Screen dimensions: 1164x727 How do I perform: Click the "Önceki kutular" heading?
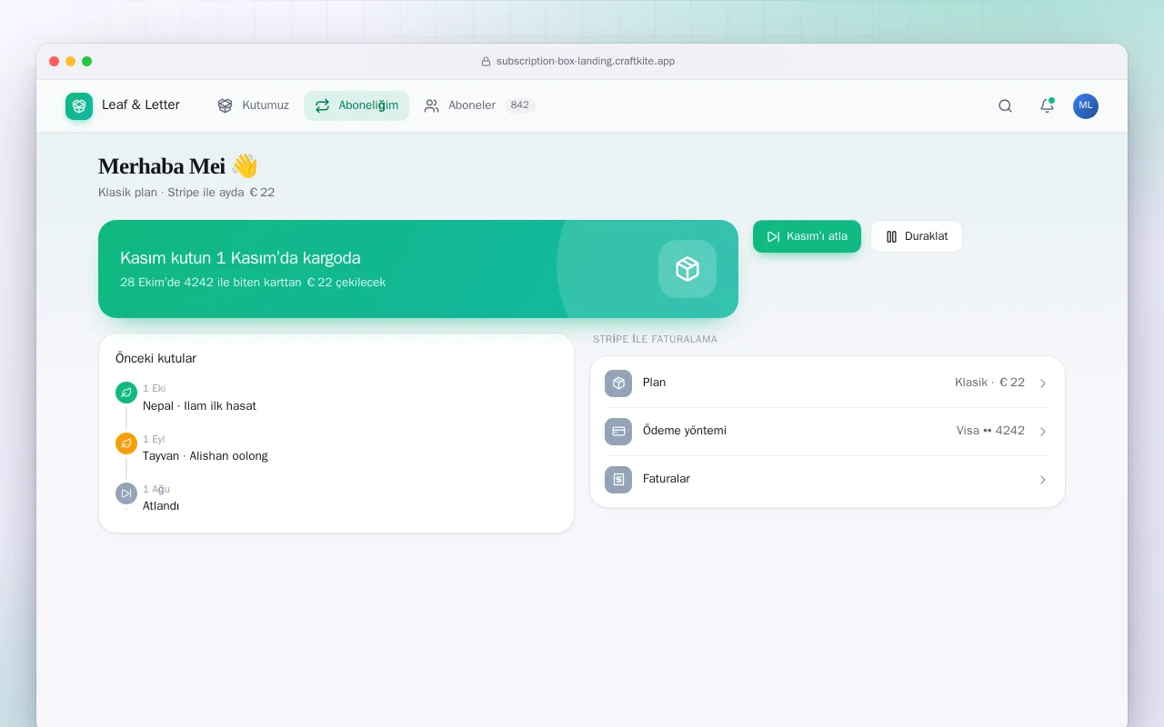tap(156, 359)
